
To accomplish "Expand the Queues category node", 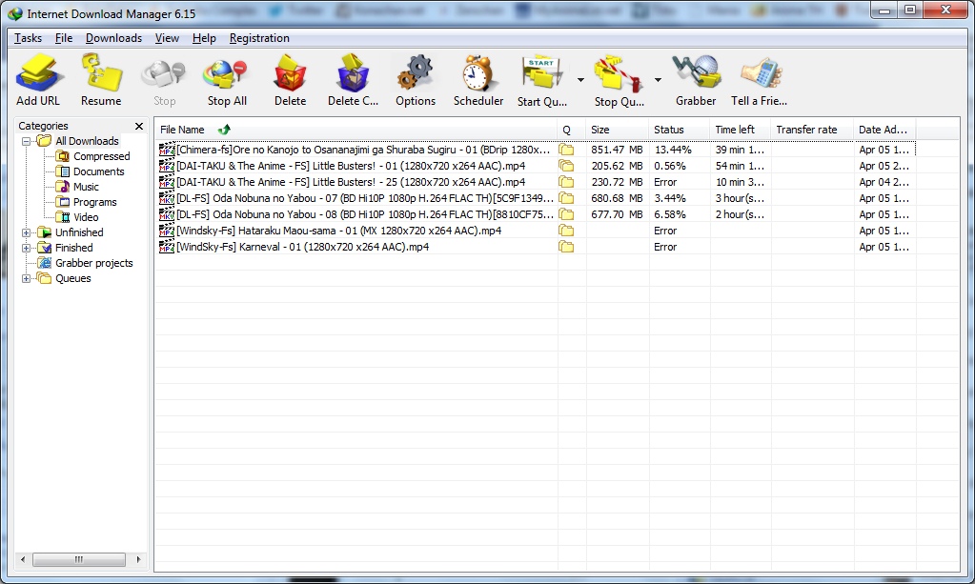I will pyautogui.click(x=26, y=278).
